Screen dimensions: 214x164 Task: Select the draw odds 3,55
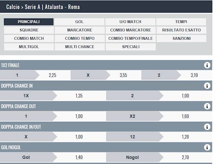123,75
